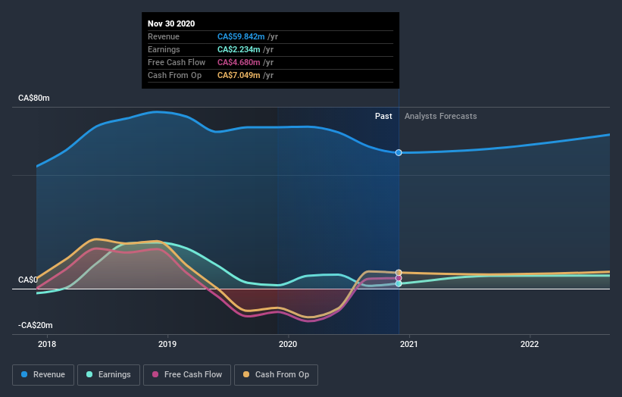Viewport: 622px width, 397px height.
Task: Toggle the Revenue series in the legend
Action: (x=43, y=375)
